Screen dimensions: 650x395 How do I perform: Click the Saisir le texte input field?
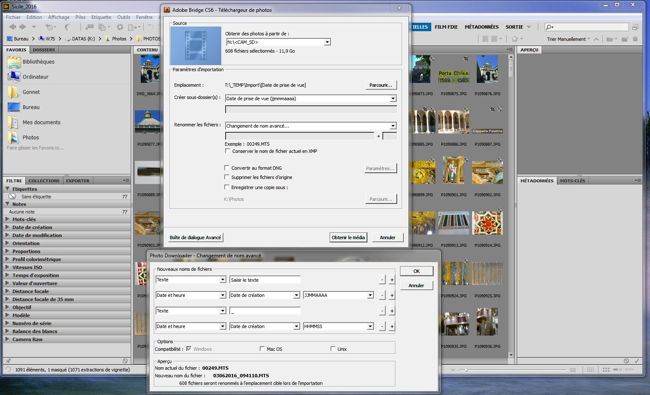click(265, 280)
